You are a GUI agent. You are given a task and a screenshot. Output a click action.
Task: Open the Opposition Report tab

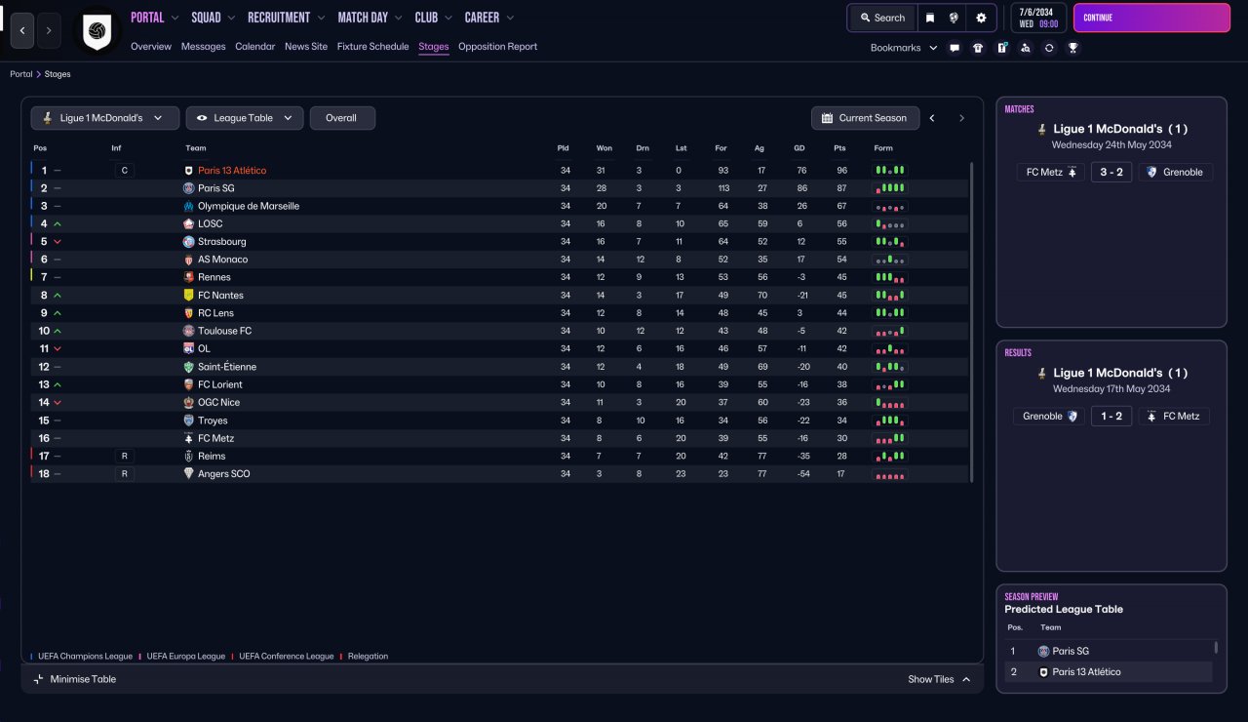tap(497, 46)
